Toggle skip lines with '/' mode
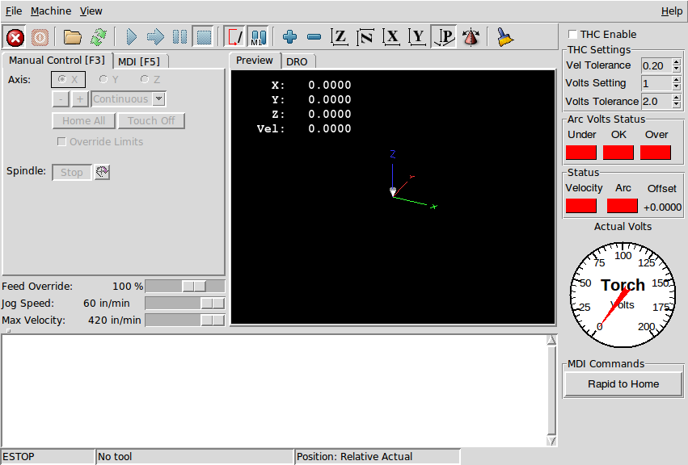The height and width of the screenshot is (465, 688). click(234, 36)
